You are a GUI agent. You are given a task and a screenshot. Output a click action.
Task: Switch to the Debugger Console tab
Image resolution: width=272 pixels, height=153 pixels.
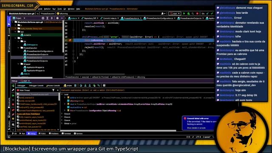click(x=36, y=85)
